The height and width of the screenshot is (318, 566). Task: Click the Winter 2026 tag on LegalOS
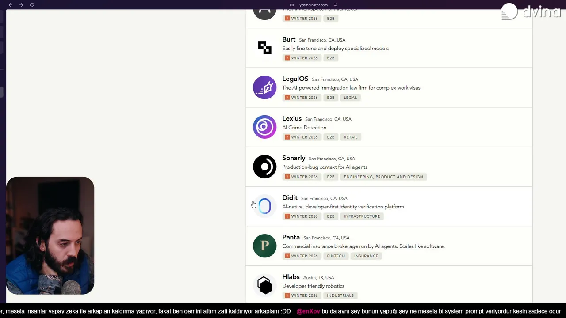click(302, 98)
